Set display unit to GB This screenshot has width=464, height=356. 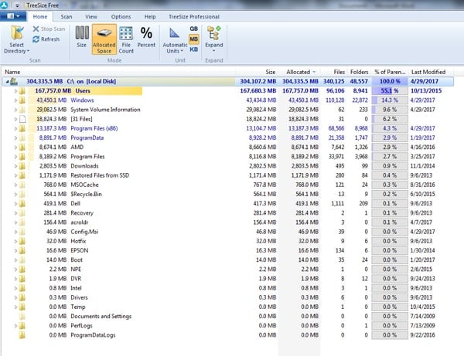pyautogui.click(x=194, y=29)
